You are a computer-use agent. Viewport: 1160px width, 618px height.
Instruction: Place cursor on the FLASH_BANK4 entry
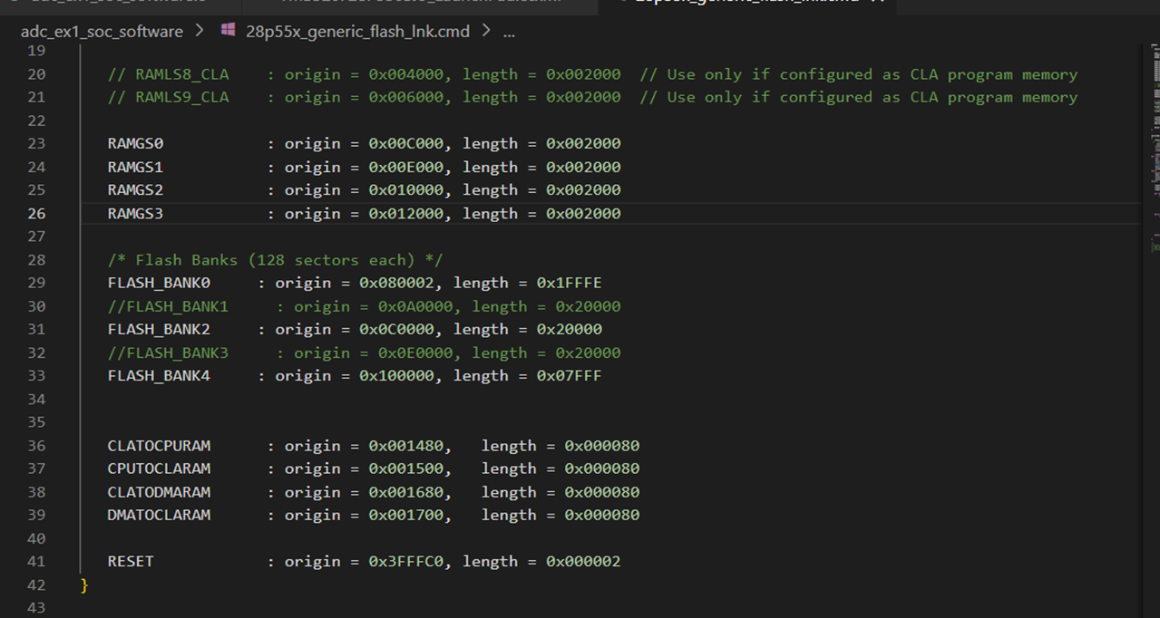159,376
